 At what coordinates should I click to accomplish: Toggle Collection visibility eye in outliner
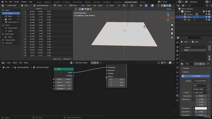pos(206,12)
